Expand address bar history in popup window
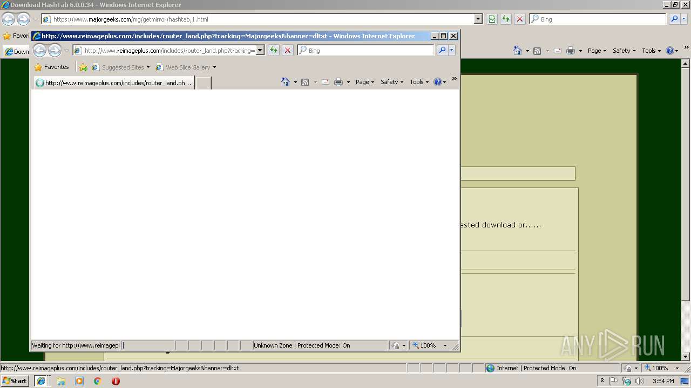Image resolution: width=691 pixels, height=388 pixels. (x=260, y=50)
